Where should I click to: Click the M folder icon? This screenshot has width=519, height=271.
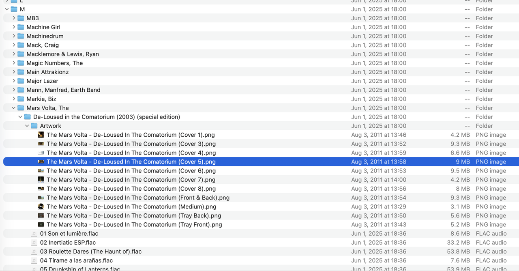[14, 9]
